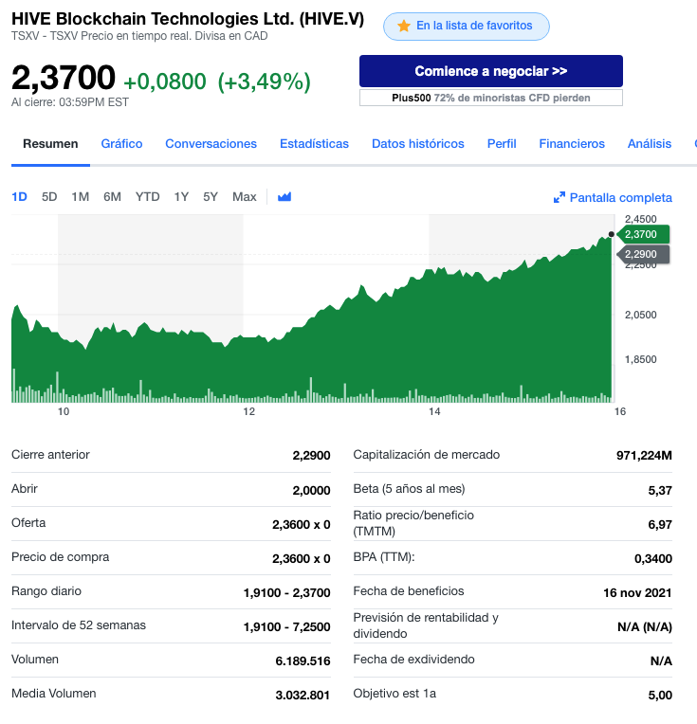The width and height of the screenshot is (697, 724).
Task: Click P/E ratio value 6,97
Action: point(660,525)
